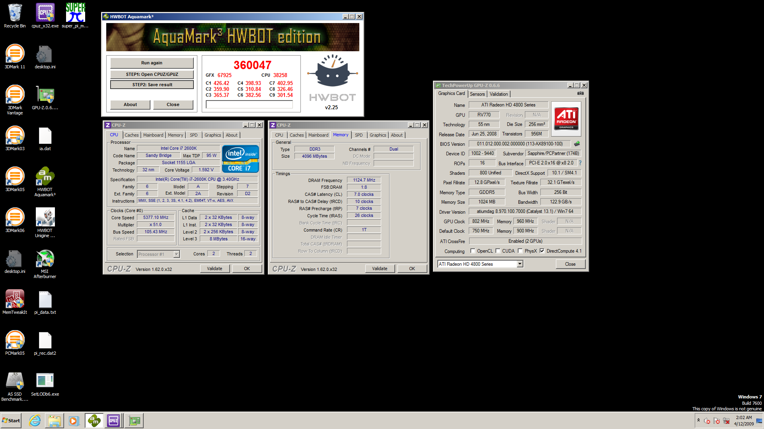Click STEP1: Open CPUZ/GPUZ button
Viewport: 764px width, 429px height.
152,74
